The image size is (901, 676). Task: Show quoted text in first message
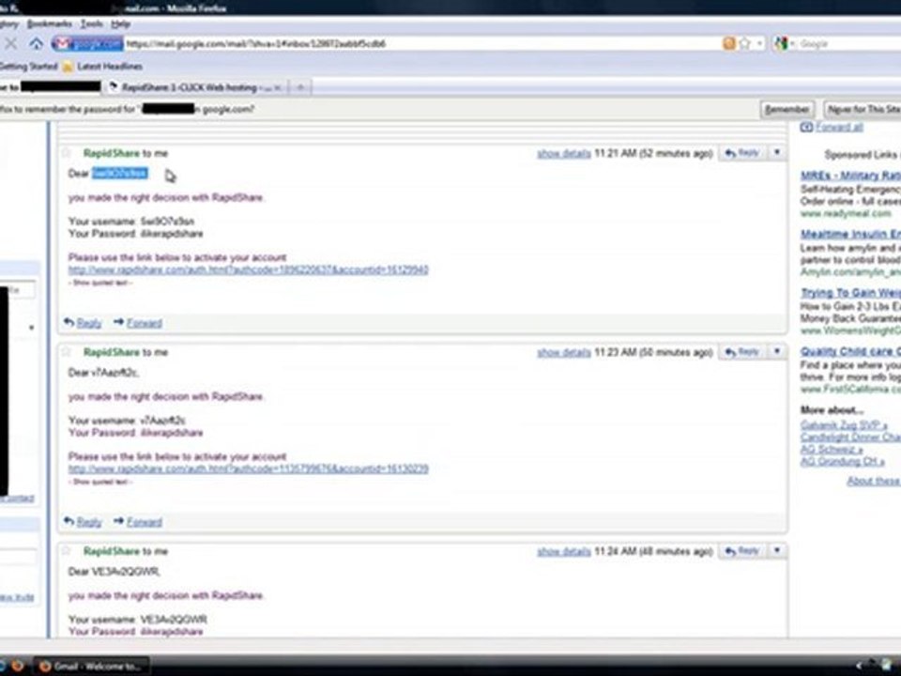coord(100,283)
